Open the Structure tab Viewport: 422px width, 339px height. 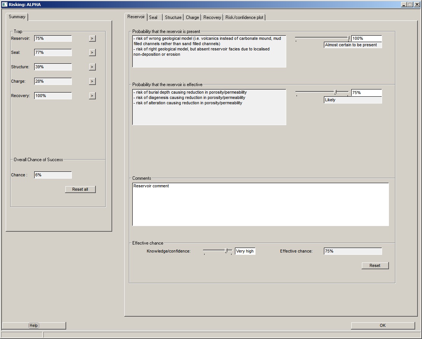coord(173,17)
